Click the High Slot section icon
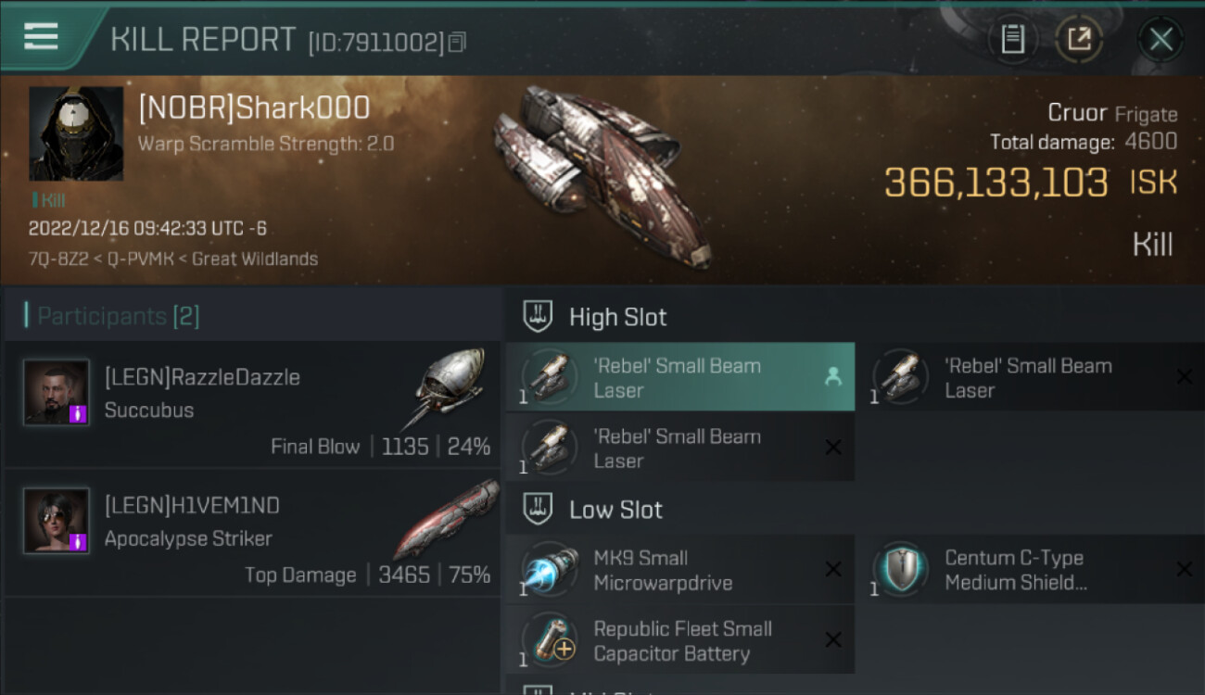The image size is (1205, 695). click(539, 317)
